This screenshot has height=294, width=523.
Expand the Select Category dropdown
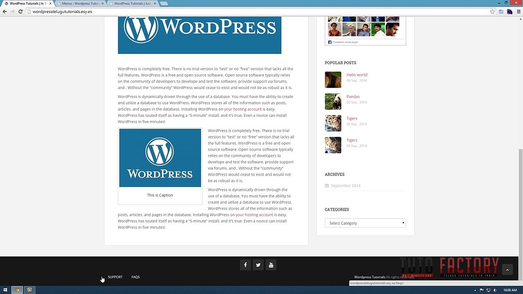point(365,223)
